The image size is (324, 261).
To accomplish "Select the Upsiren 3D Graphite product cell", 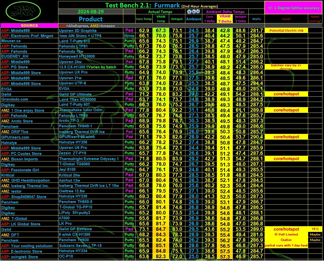I will pyautogui.click(x=91, y=30).
